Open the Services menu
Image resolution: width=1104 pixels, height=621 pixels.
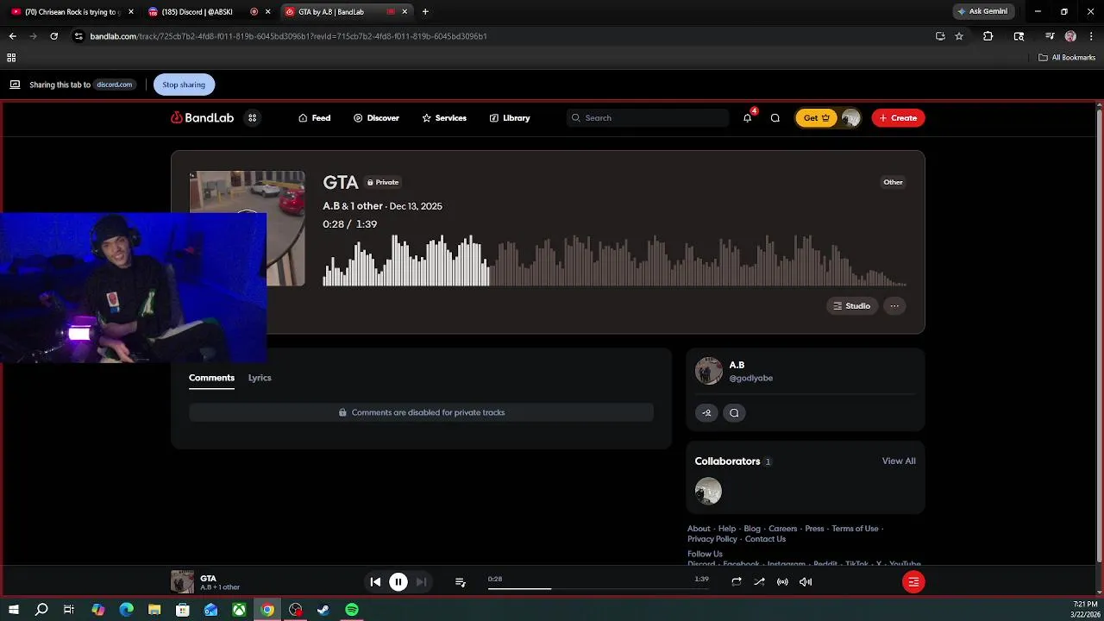tap(444, 118)
